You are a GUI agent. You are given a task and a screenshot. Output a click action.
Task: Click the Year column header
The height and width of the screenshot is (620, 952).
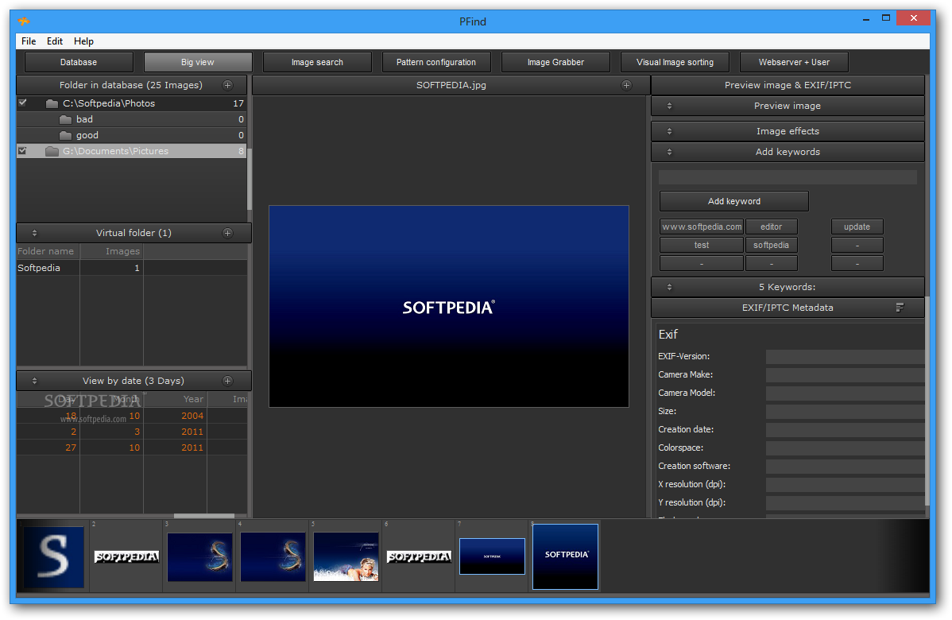175,399
